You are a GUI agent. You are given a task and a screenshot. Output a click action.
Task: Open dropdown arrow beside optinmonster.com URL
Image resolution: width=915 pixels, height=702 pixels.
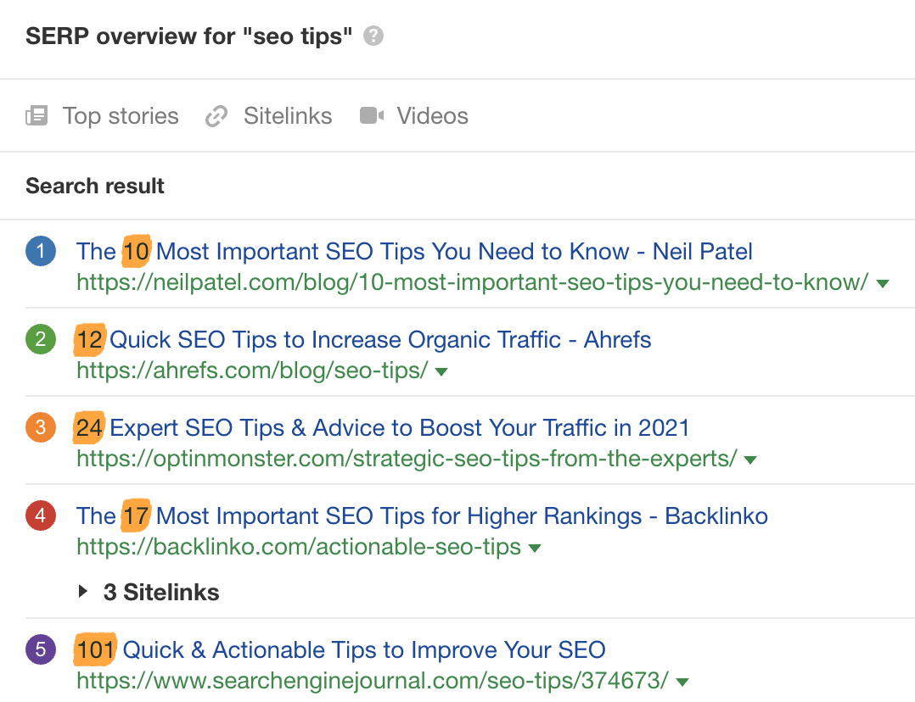pos(749,460)
